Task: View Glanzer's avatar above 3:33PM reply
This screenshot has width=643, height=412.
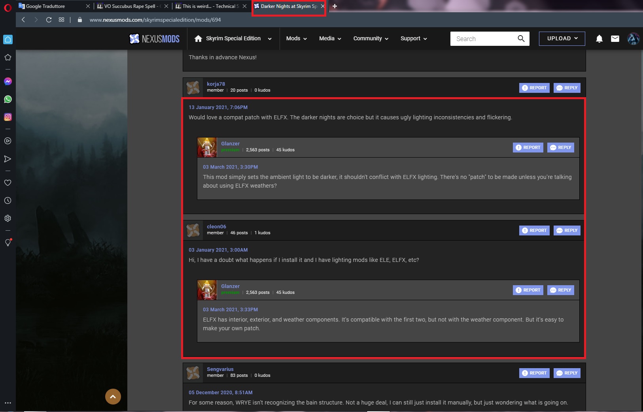Action: [x=207, y=290]
